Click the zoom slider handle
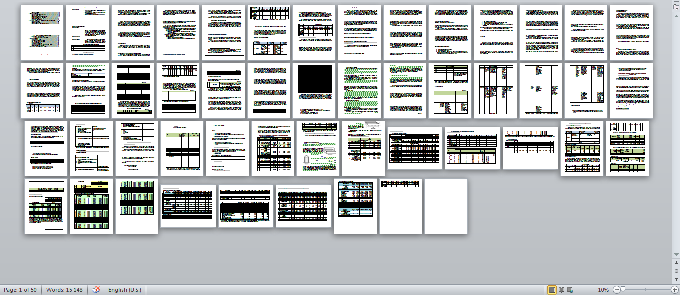This screenshot has width=680, height=295. coord(622,290)
